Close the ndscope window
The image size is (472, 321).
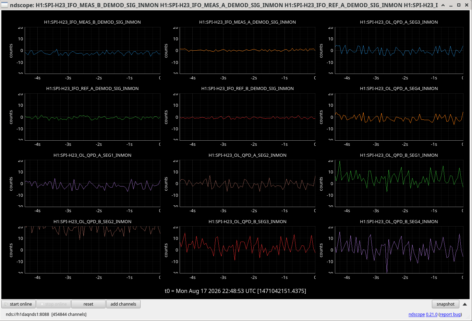tap(467, 5)
